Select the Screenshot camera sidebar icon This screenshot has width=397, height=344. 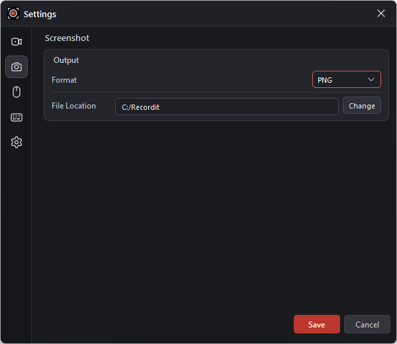pos(17,67)
